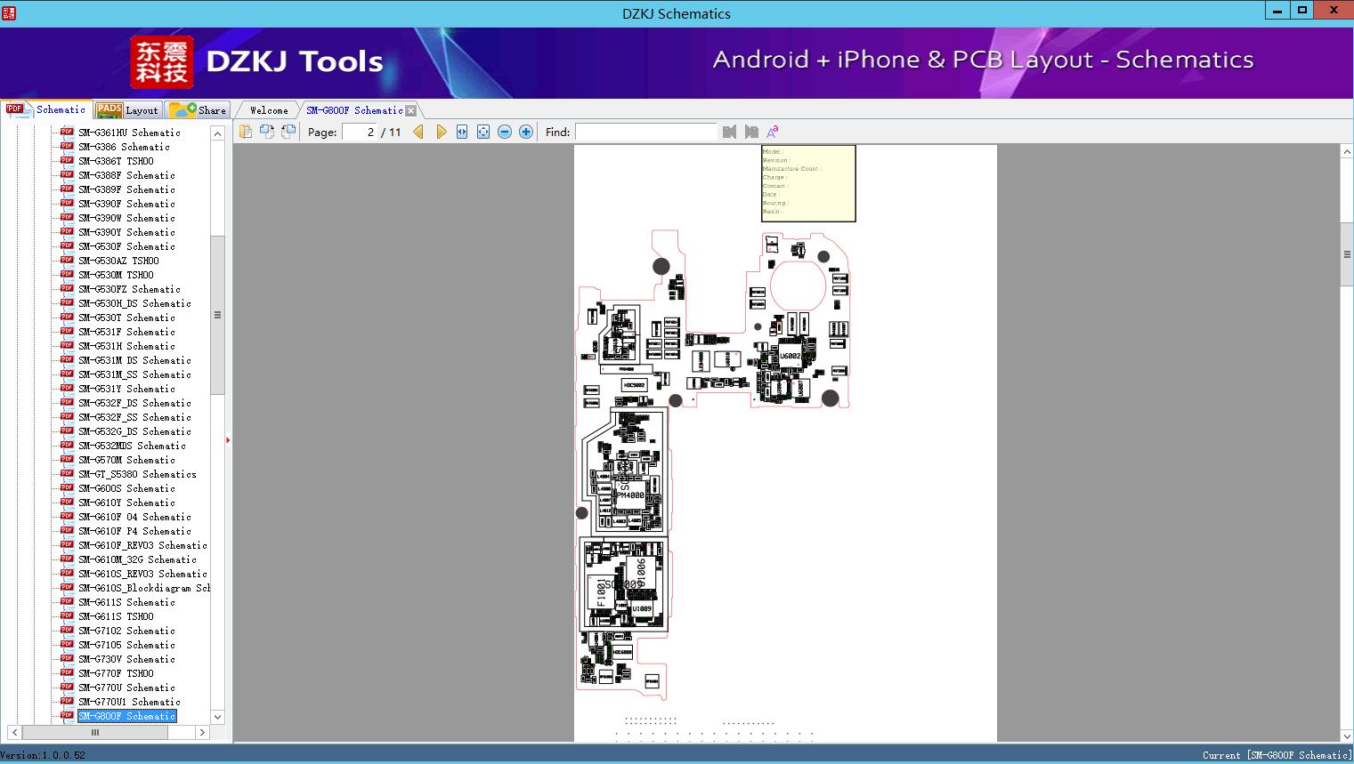Click the PDF icon beside SM-G611S TSHOO
Viewport: 1354px width, 764px height.
[67, 616]
